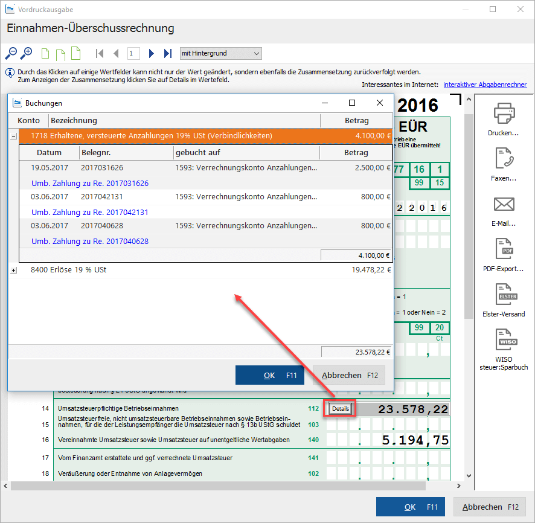Click the Konto column header
535x523 pixels.
click(x=28, y=120)
